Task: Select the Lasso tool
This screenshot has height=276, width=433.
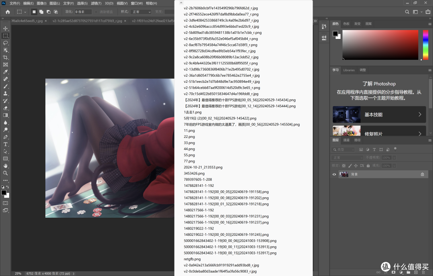Action: click(x=6, y=43)
